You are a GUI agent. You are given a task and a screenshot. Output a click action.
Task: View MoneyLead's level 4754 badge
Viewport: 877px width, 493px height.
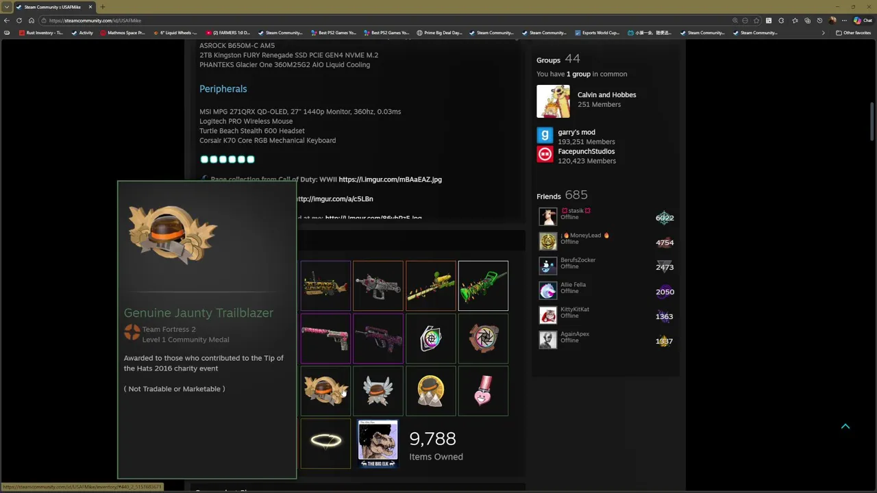(x=665, y=242)
